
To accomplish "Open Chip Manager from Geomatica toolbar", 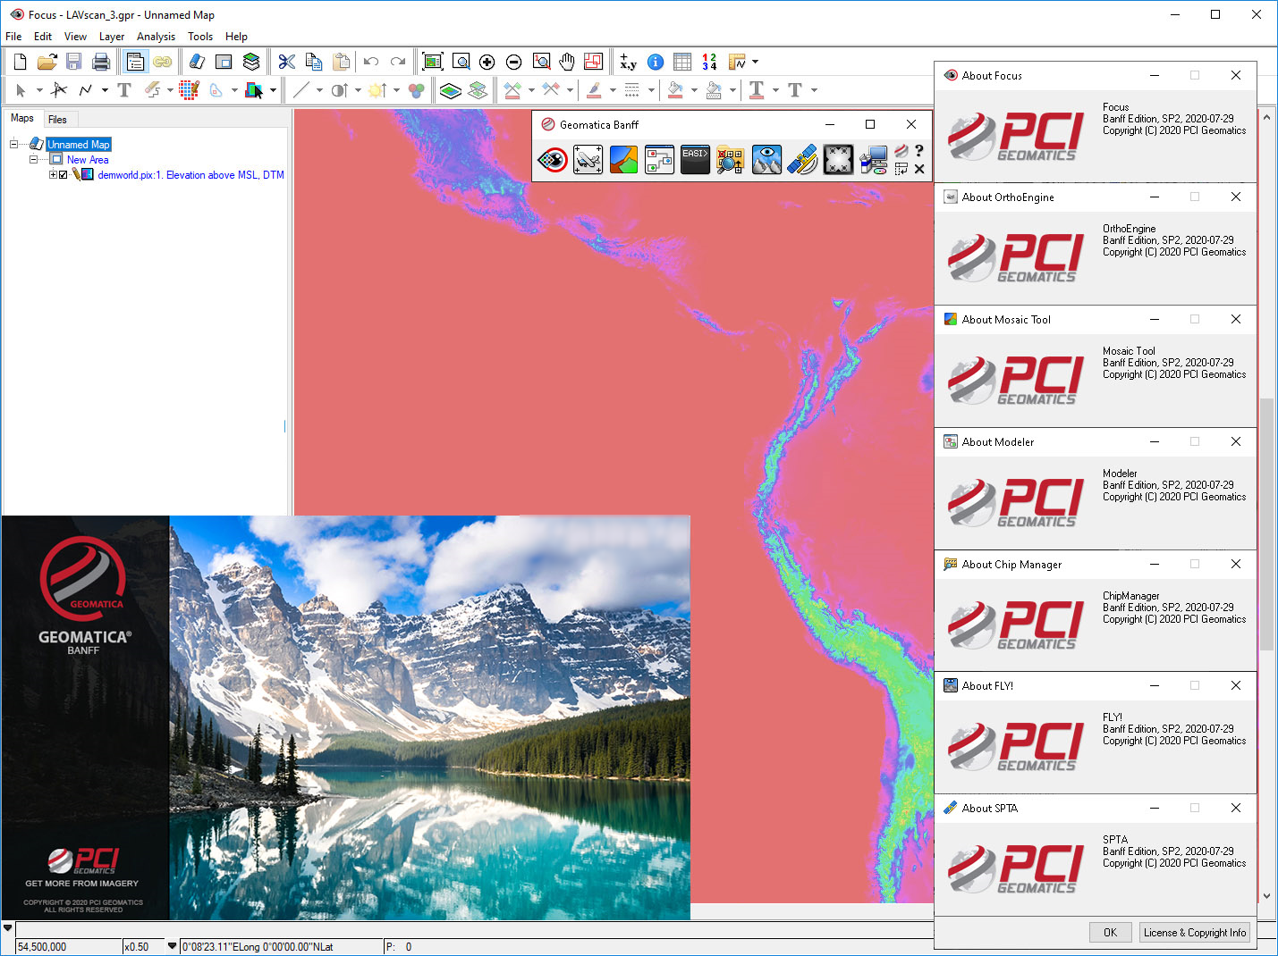I will pos(731,160).
